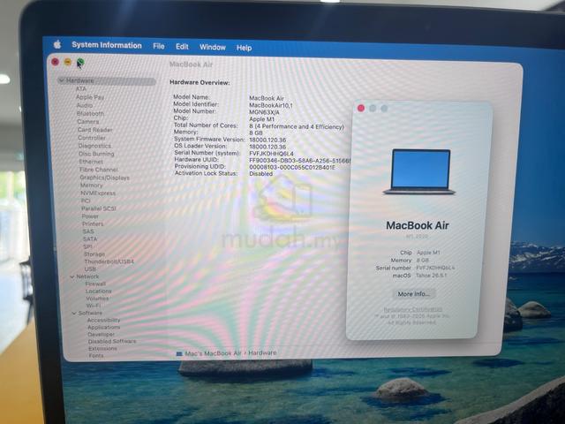This screenshot has height=424, width=565.
Task: Select Graphics/Displays in the sidebar
Action: (104, 178)
